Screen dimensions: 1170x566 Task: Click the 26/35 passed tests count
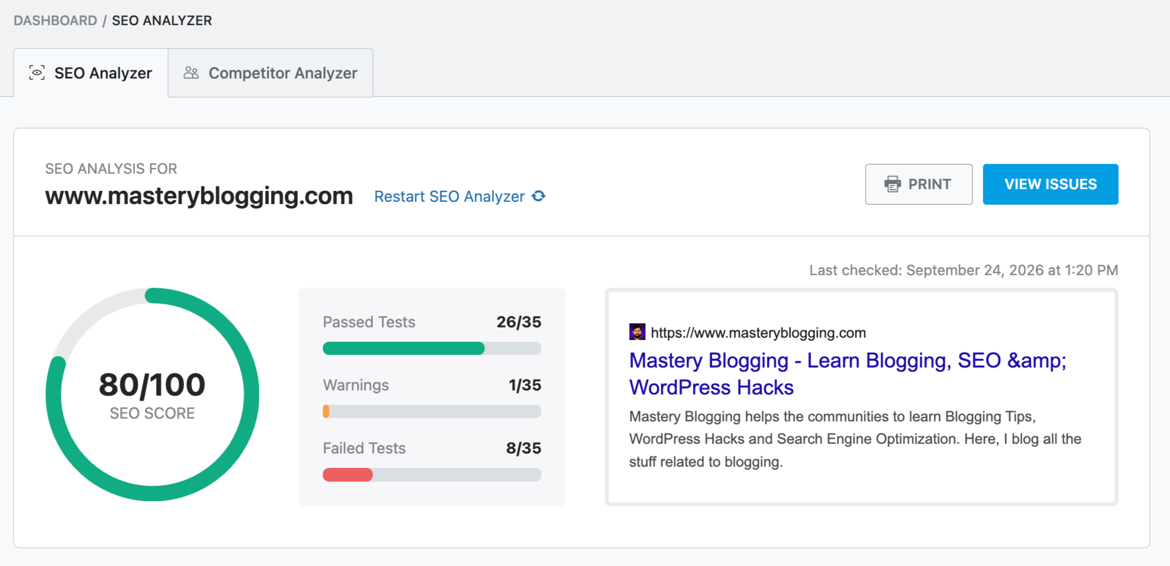[x=519, y=322]
